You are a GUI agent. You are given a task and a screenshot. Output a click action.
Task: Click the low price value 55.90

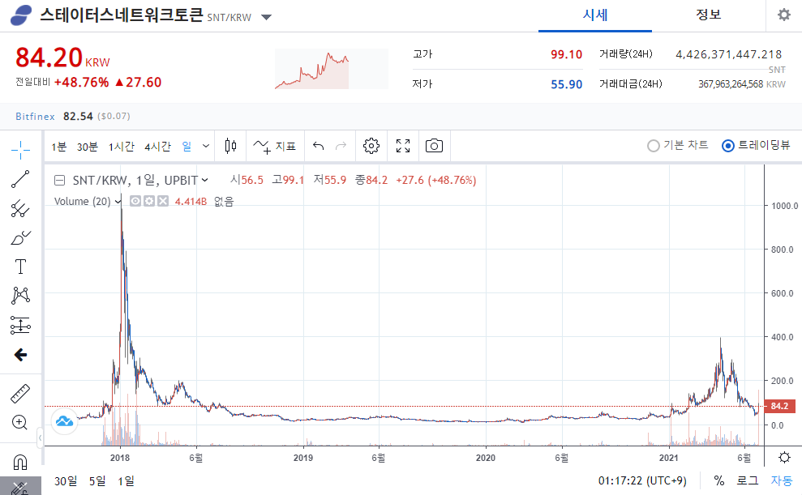[x=566, y=84]
